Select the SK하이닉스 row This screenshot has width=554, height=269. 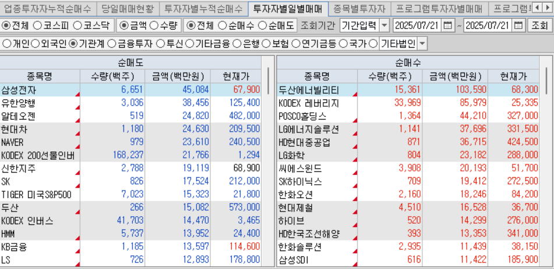408,182
